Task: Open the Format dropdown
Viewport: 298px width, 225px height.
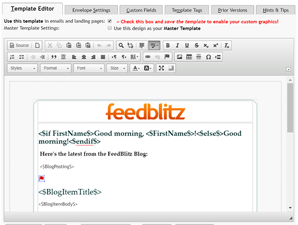Action: (x=56, y=68)
